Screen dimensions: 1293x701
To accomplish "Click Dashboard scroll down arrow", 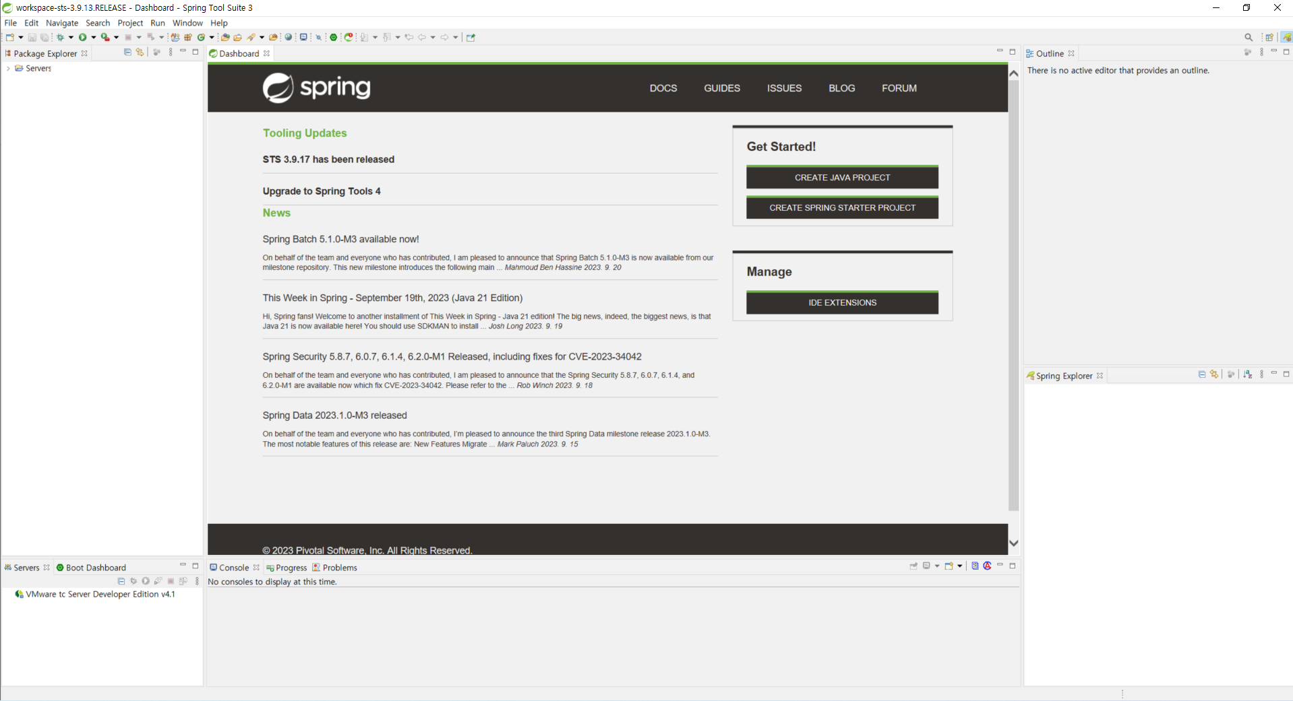I will click(x=1013, y=543).
